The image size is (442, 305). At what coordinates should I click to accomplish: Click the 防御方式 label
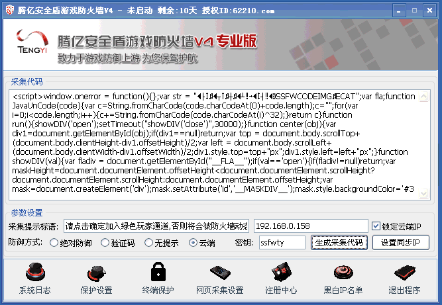pyautogui.click(x=25, y=242)
